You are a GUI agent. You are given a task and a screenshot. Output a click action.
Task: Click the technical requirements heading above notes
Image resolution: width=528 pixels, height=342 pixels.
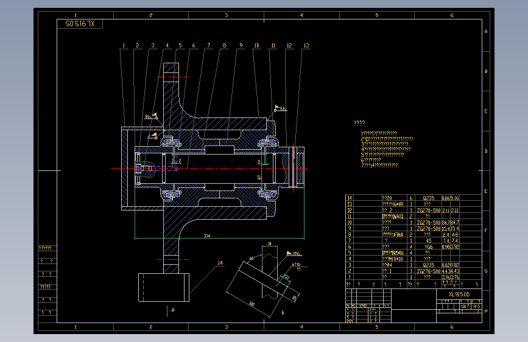pos(359,123)
